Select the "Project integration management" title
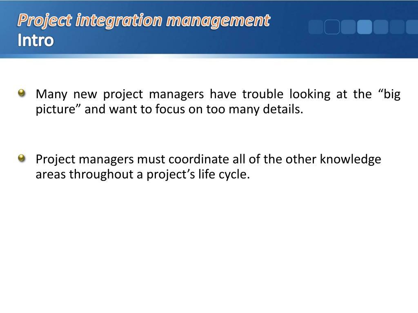418x313 pixels. pyautogui.click(x=144, y=20)
